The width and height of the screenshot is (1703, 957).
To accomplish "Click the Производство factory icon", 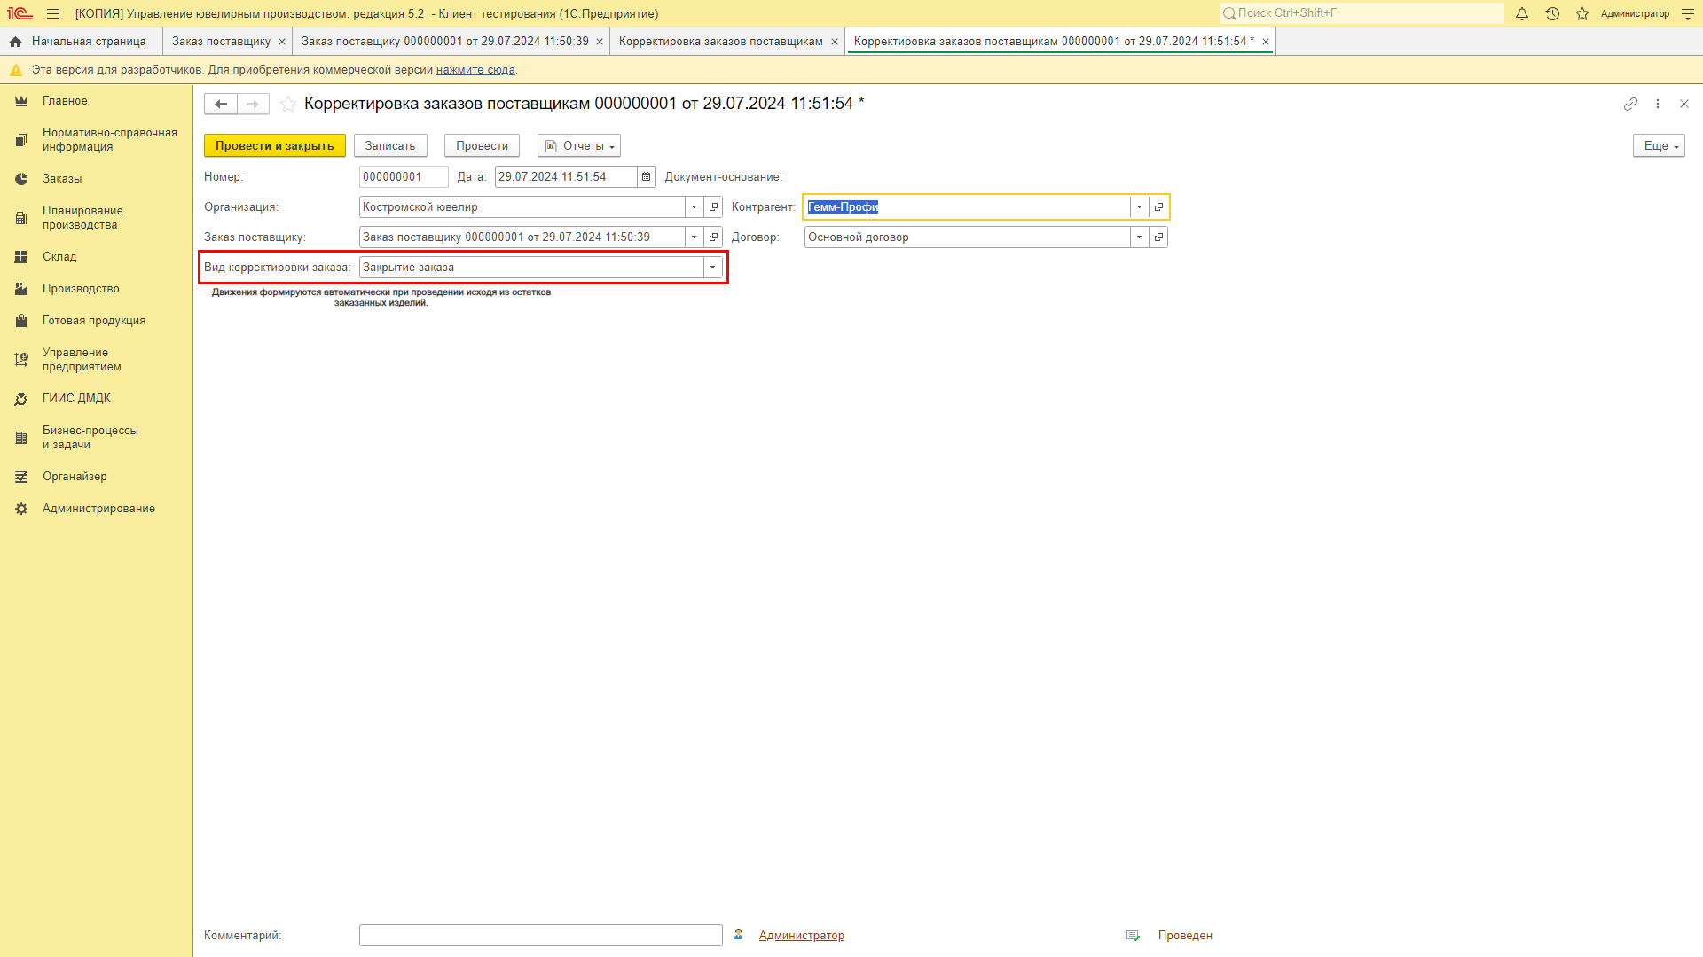I will click(x=21, y=289).
